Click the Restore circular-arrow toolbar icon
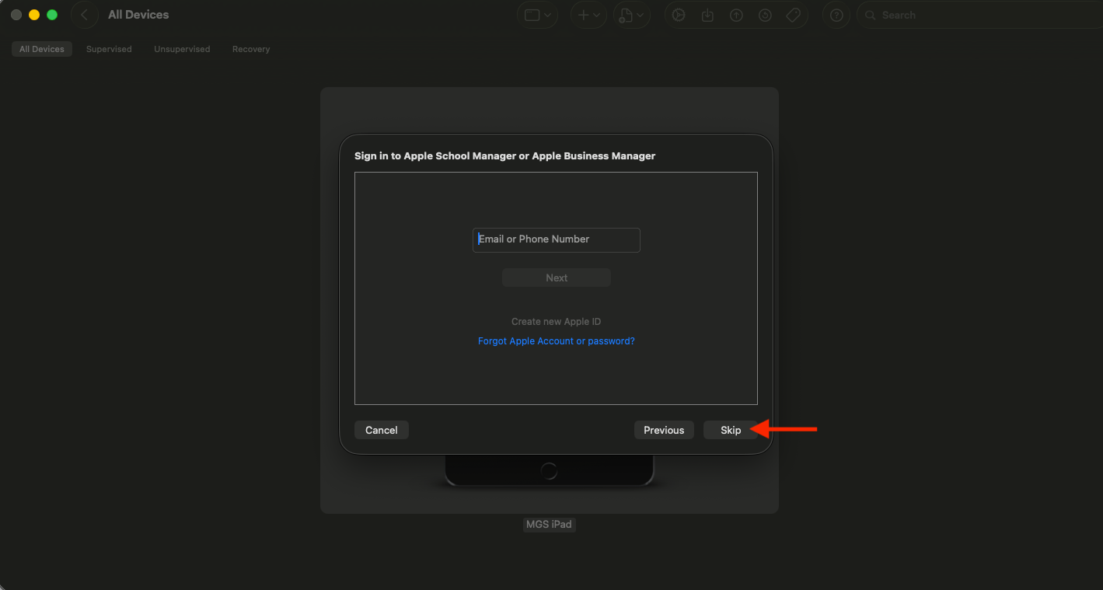Image resolution: width=1103 pixels, height=590 pixels. click(x=765, y=15)
